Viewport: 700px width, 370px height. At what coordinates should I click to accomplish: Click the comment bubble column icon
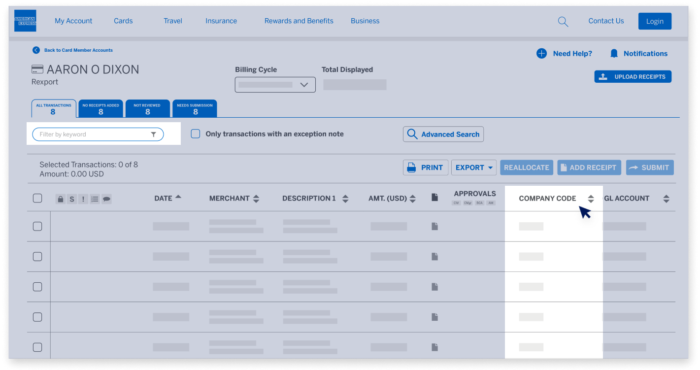[x=106, y=199]
